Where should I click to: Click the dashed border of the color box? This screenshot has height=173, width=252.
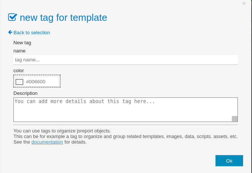point(37,75)
